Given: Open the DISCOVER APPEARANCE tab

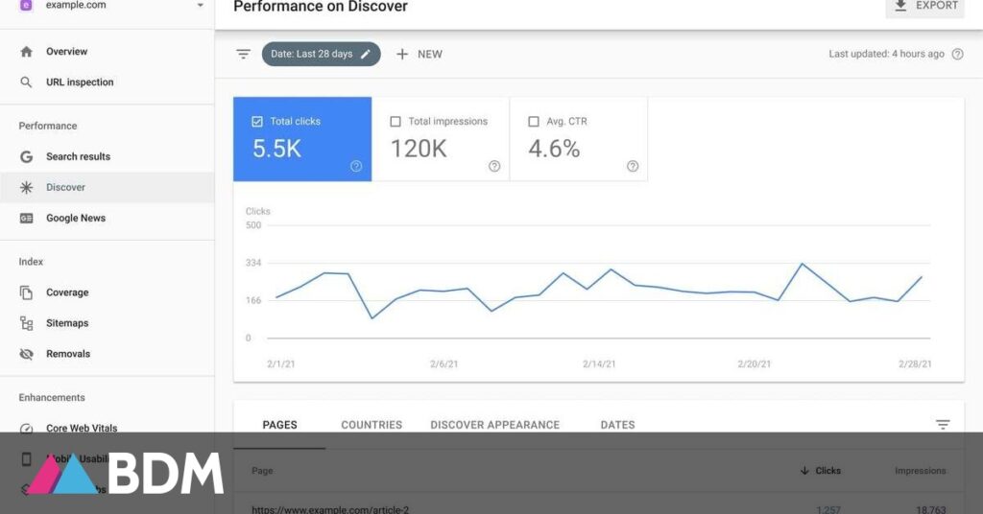Looking at the screenshot, I should coord(494,425).
